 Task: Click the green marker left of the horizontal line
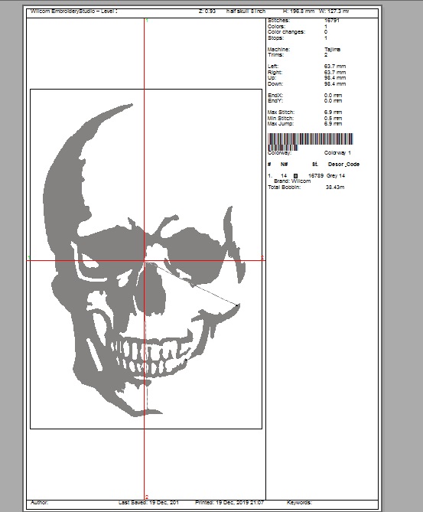[x=29, y=258]
